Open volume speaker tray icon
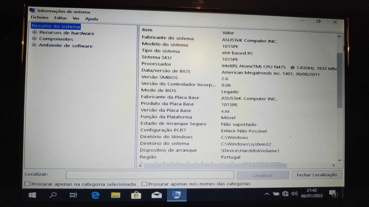Image resolution: width=369 pixels, height=207 pixels. coord(294,194)
